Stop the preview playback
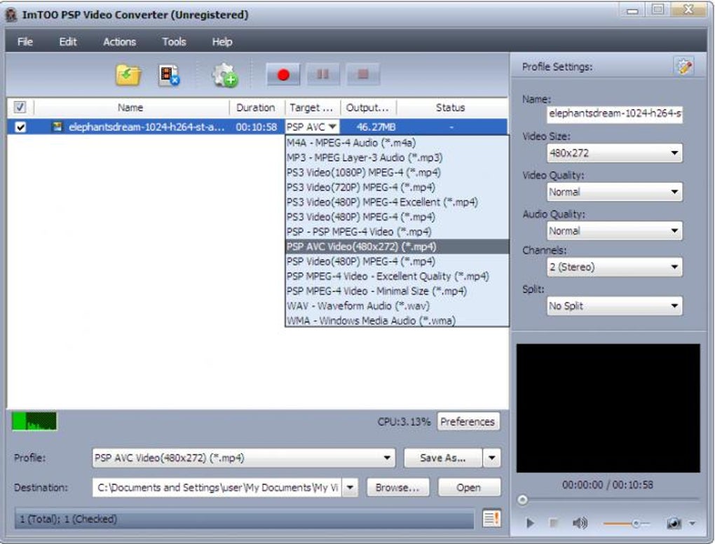The image size is (715, 544). pyautogui.click(x=554, y=523)
